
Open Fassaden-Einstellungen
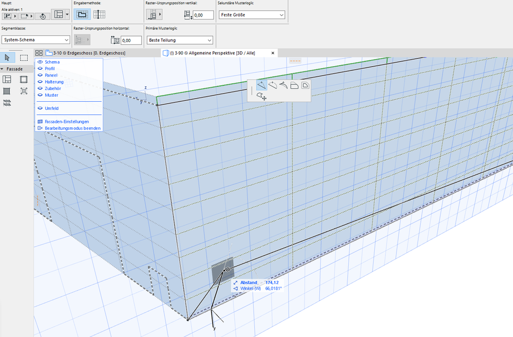tap(67, 122)
